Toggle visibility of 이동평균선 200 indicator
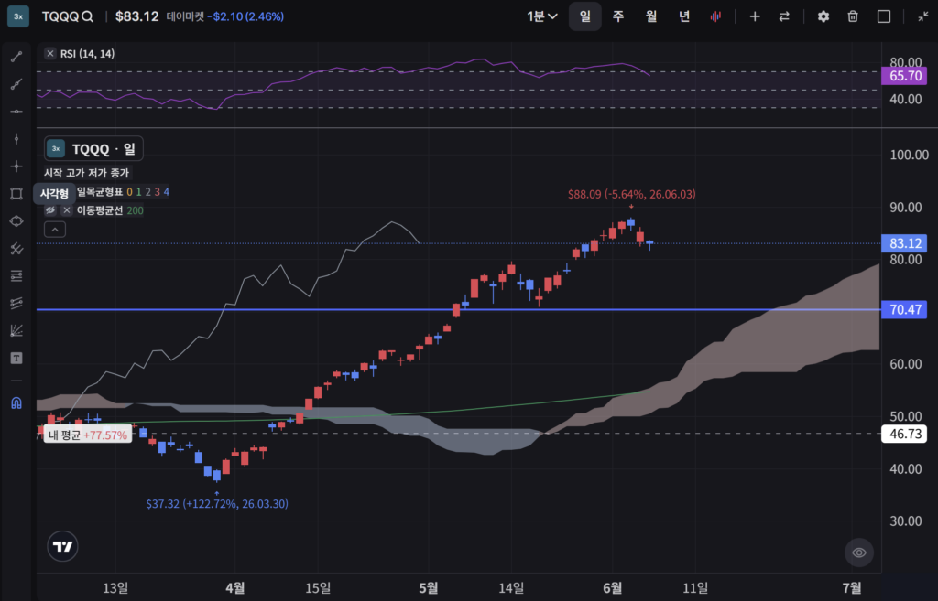 point(50,210)
